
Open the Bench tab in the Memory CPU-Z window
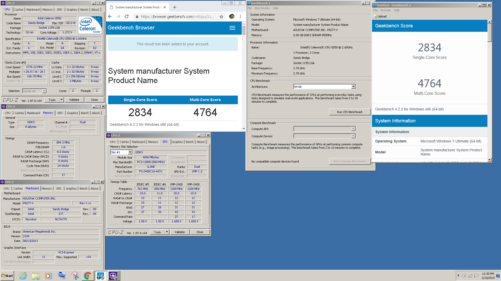[x=85, y=113]
